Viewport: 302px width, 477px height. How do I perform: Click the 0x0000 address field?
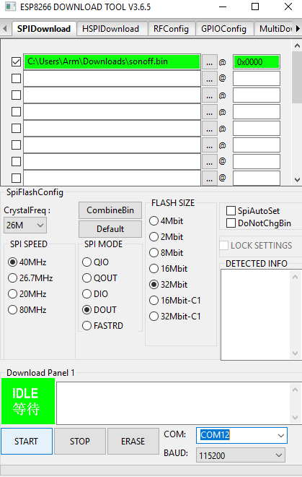click(256, 62)
